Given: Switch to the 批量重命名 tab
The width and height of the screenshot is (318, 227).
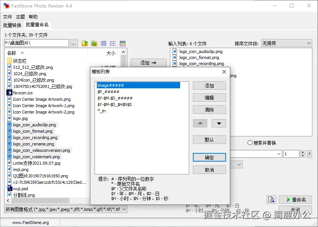Looking at the screenshot, I should 37,25.
